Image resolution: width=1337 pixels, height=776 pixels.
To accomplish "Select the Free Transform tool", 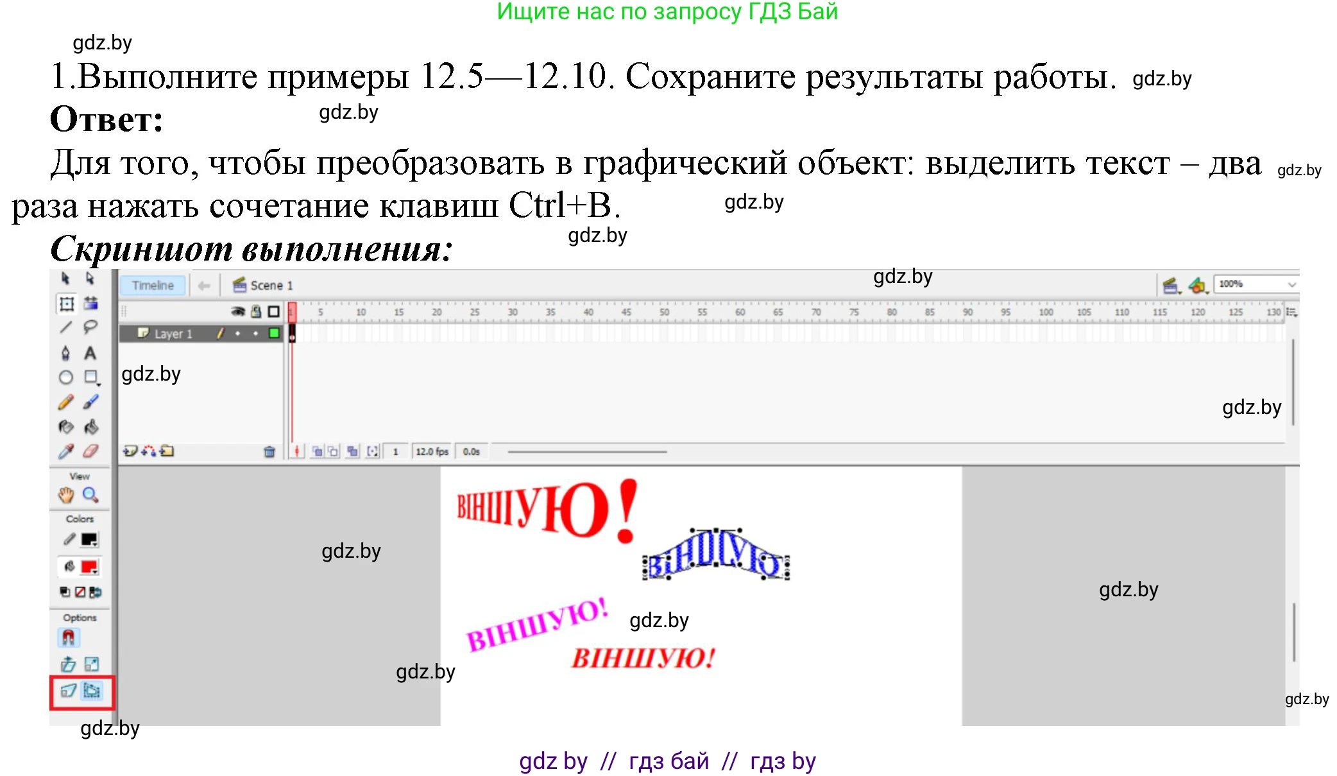I will point(67,305).
